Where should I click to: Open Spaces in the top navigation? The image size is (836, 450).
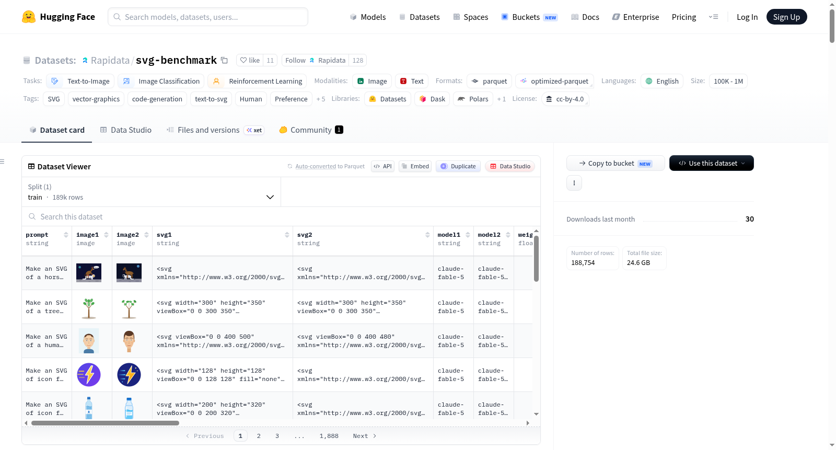point(470,17)
